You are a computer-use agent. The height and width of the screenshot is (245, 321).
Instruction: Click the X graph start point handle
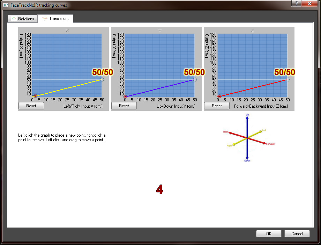coord(36,96)
